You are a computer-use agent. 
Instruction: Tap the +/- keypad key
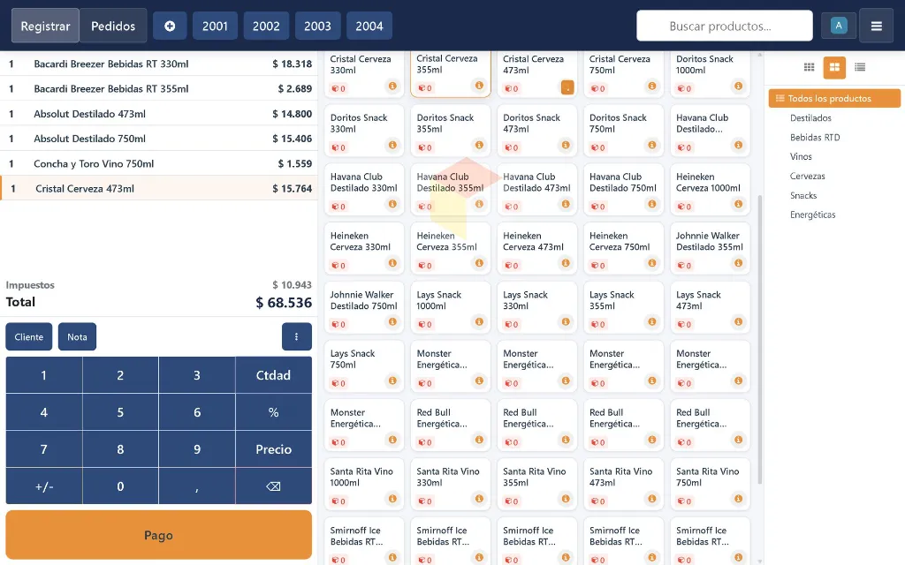click(44, 486)
